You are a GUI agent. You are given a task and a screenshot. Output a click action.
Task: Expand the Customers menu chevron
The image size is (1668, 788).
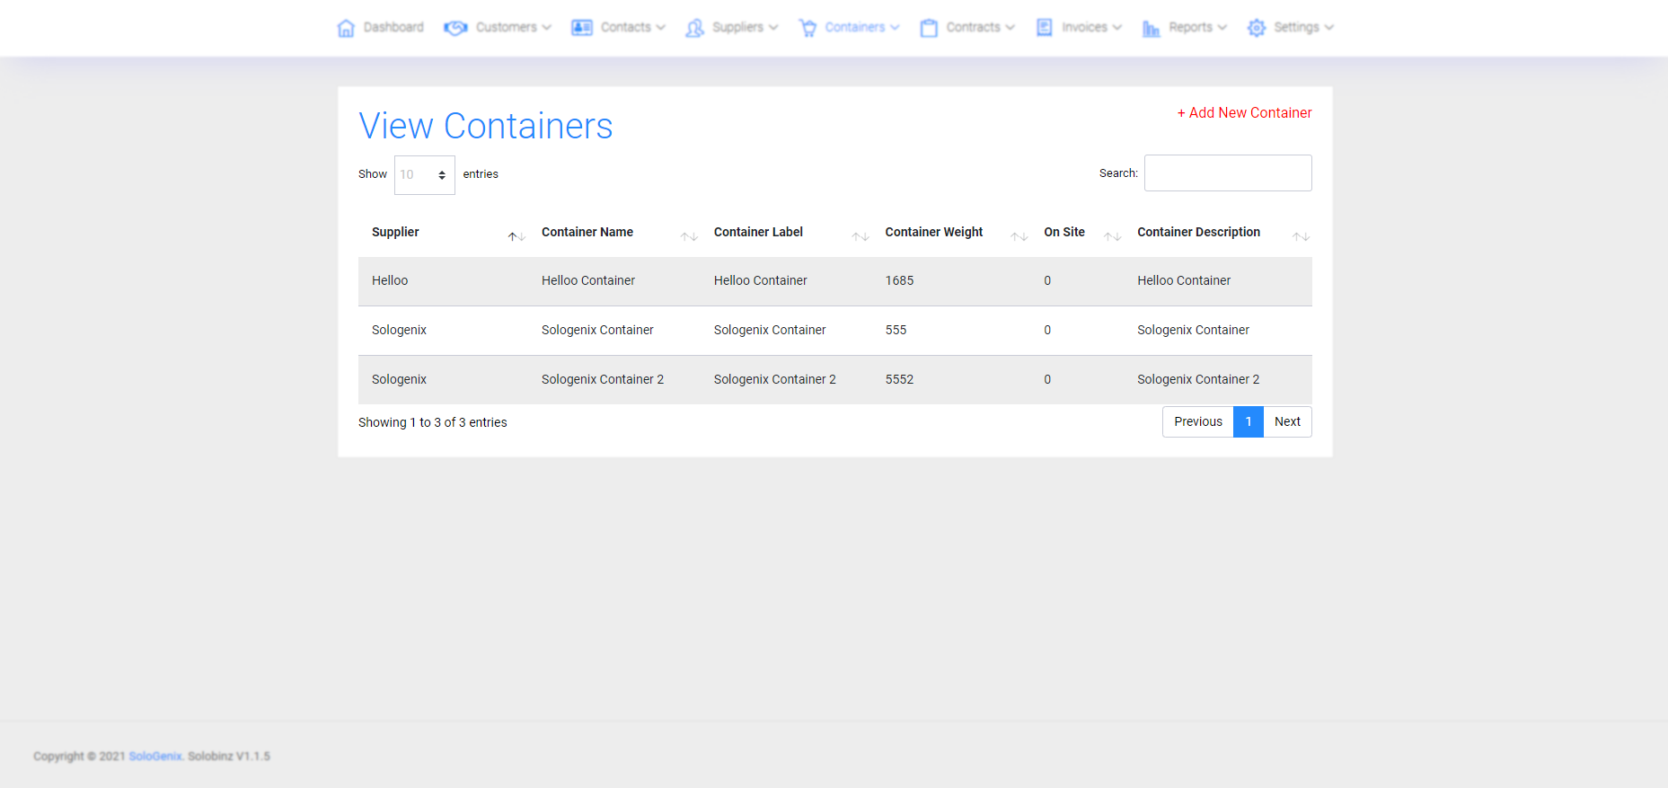(547, 28)
